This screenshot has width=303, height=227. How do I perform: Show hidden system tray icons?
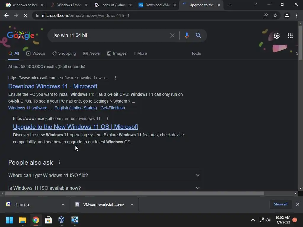click(x=253, y=220)
